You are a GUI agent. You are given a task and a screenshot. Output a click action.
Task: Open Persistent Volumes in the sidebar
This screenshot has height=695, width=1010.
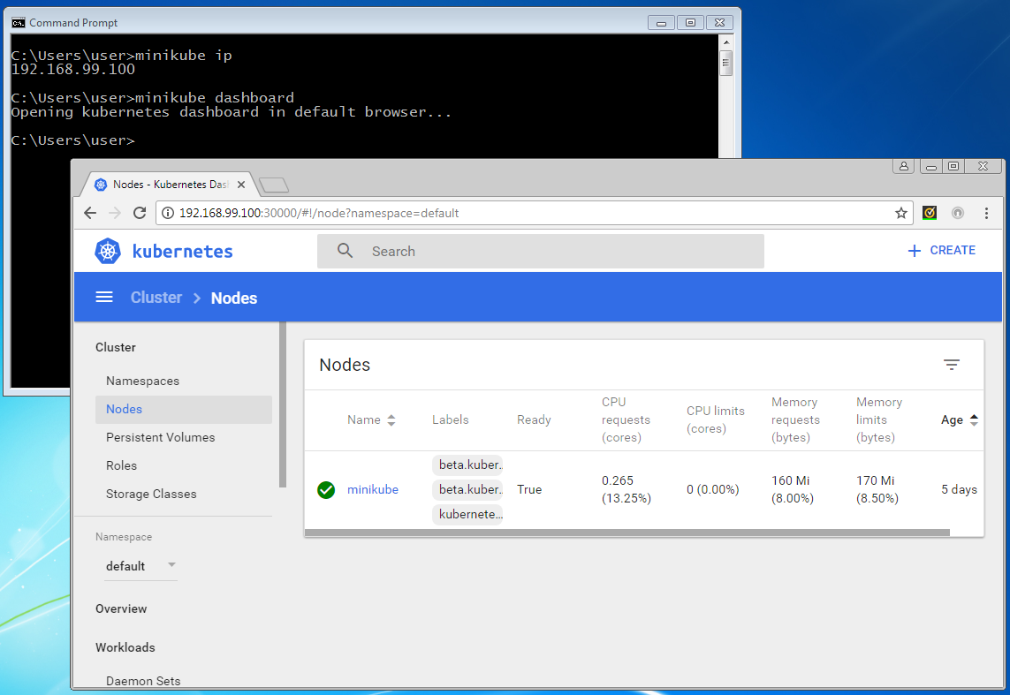point(160,437)
